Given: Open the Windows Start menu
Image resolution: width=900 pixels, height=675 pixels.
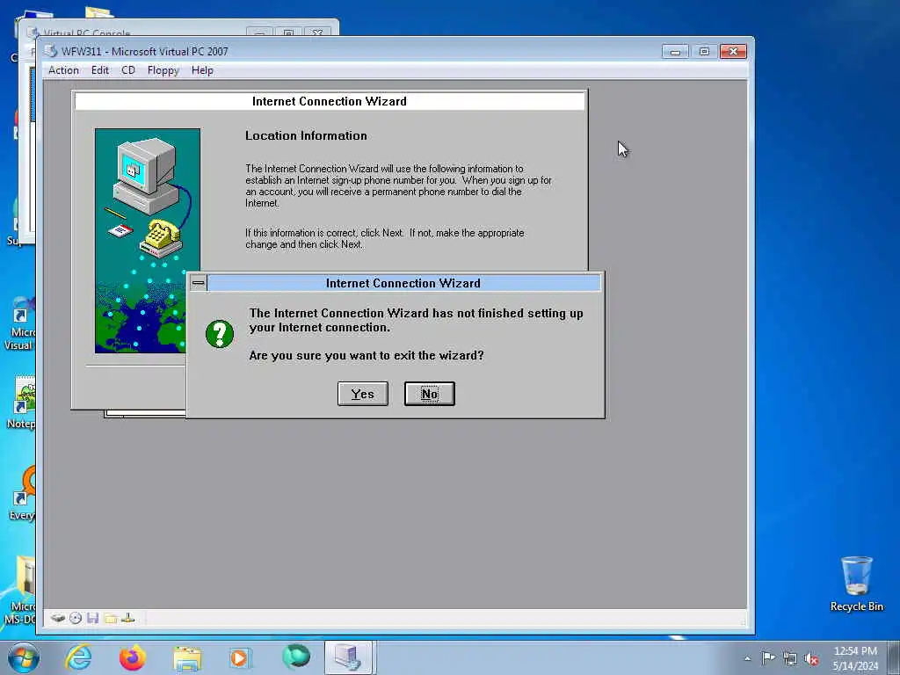Looking at the screenshot, I should click(x=23, y=657).
